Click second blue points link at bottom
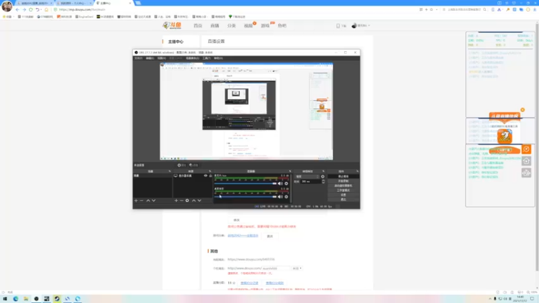 275,283
